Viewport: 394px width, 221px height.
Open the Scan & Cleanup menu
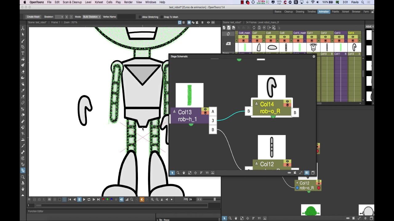pyautogui.click(x=72, y=2)
